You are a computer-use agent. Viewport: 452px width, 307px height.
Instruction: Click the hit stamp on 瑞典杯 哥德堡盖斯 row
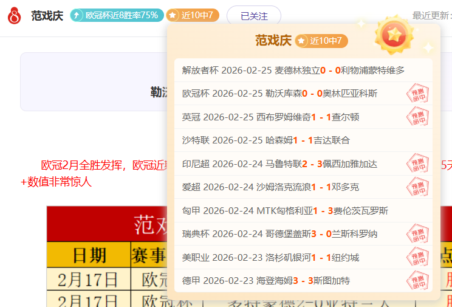point(417,234)
